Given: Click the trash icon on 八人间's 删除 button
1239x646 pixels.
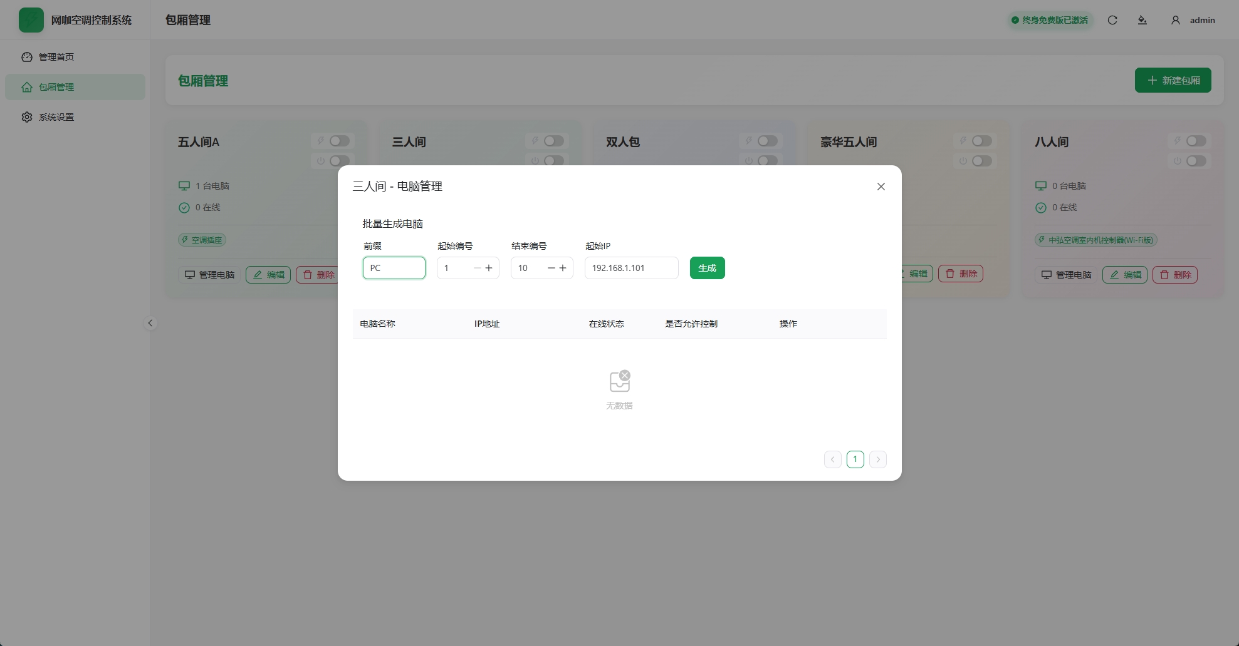Looking at the screenshot, I should 1163,275.
